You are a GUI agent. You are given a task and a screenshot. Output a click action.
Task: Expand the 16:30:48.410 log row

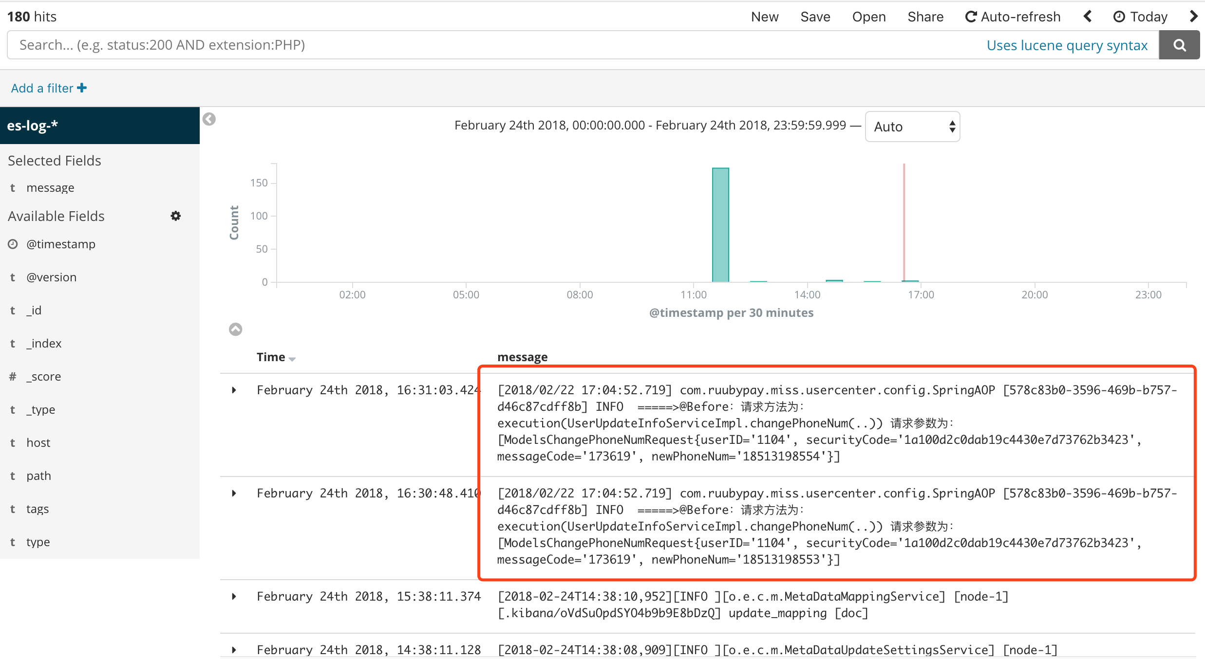(x=234, y=493)
